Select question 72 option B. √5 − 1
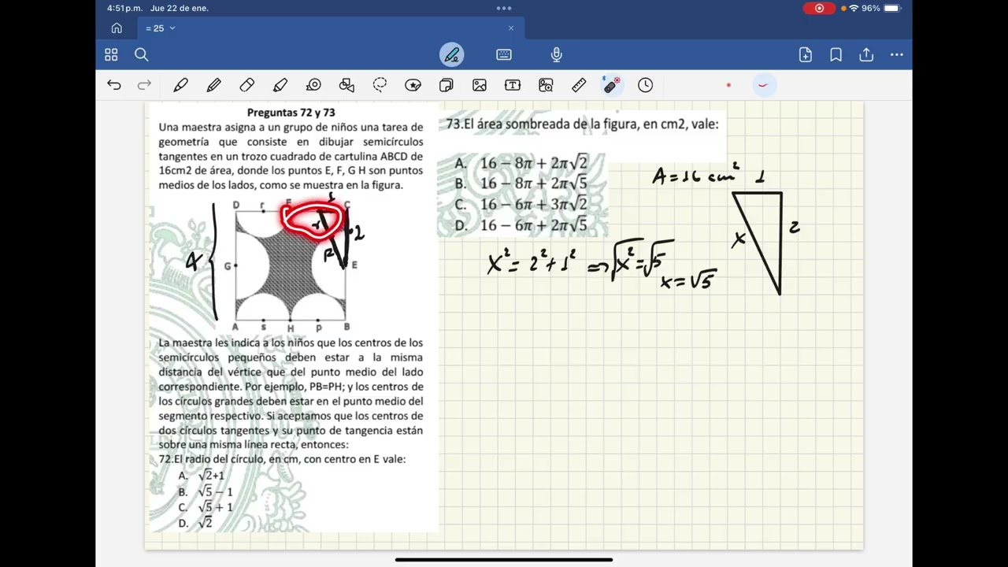Image resolution: width=1008 pixels, height=567 pixels. tap(206, 491)
